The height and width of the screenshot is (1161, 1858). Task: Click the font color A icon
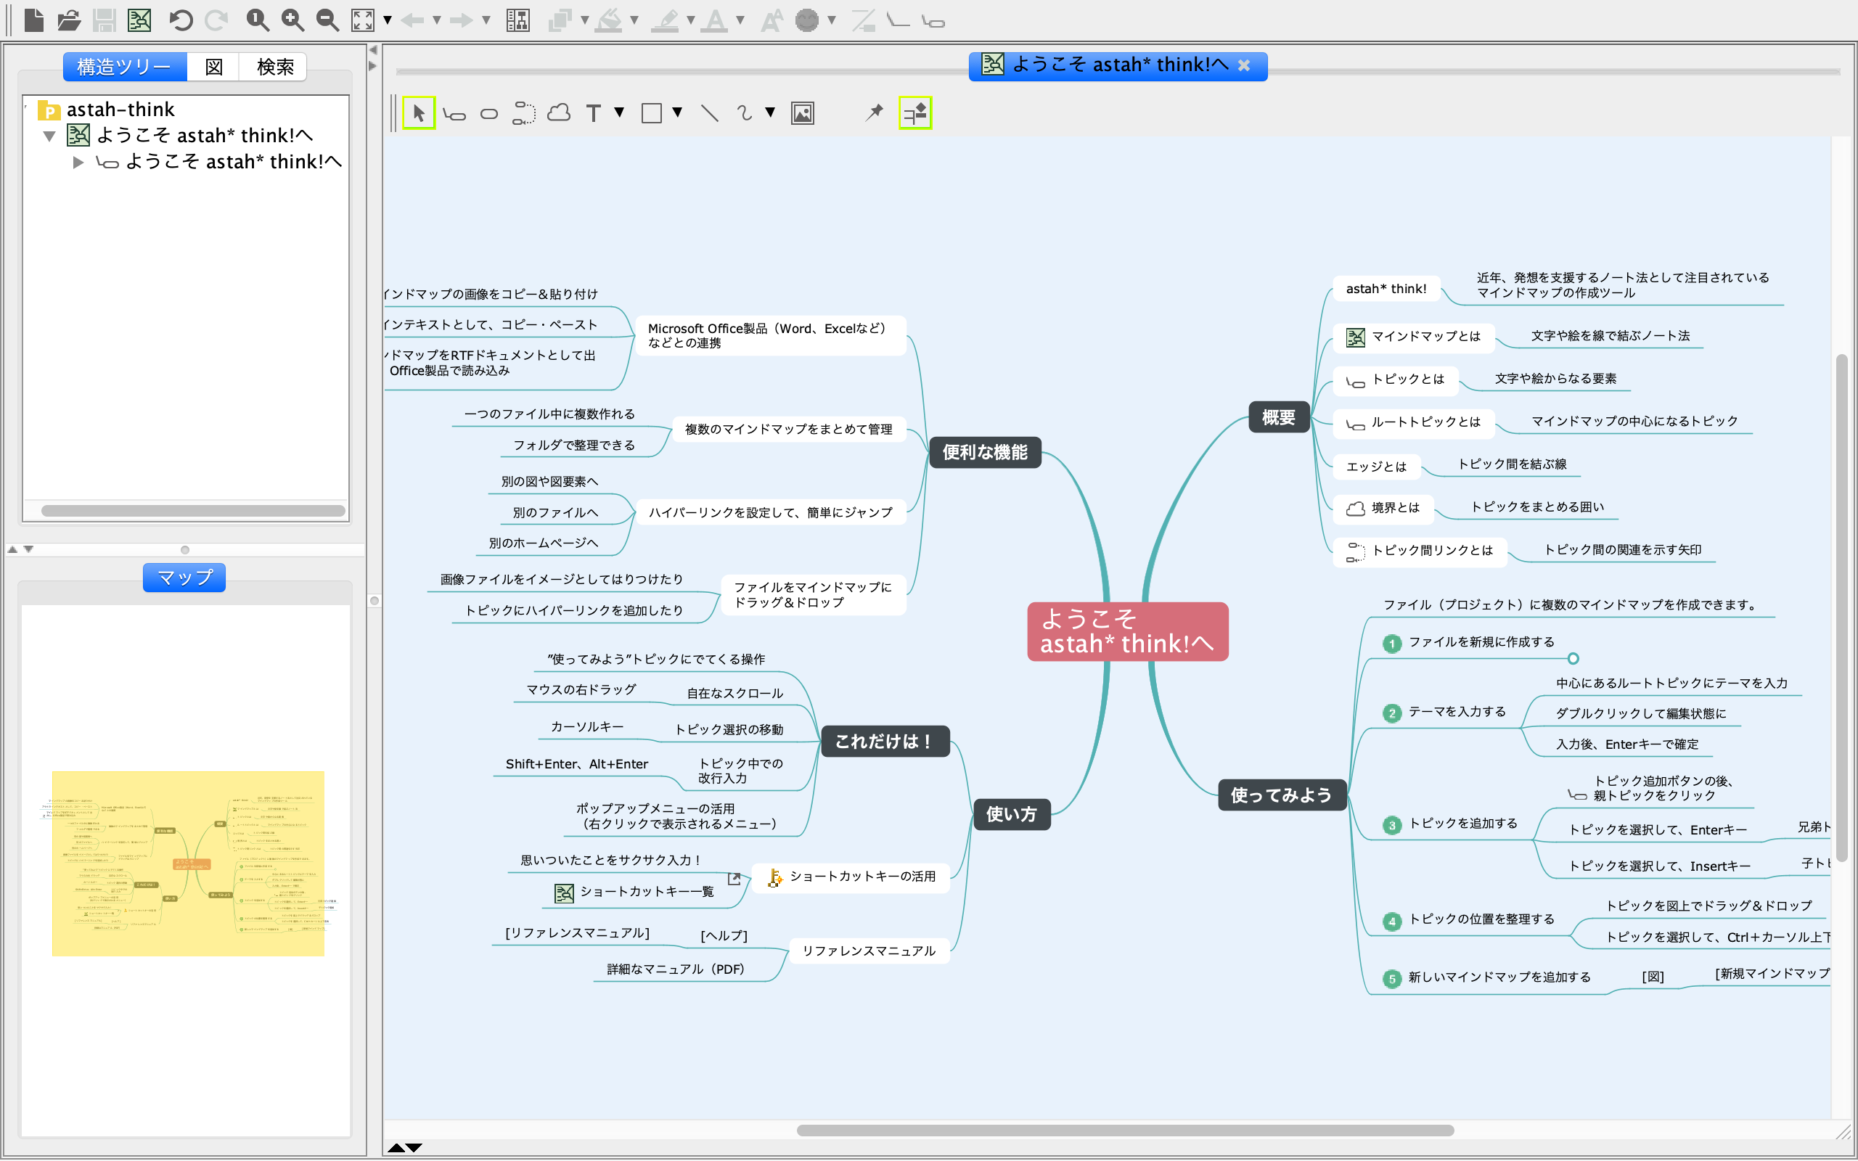tap(715, 20)
